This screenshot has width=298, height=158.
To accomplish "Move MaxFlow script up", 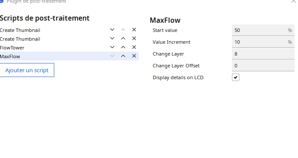I will 123,56.
